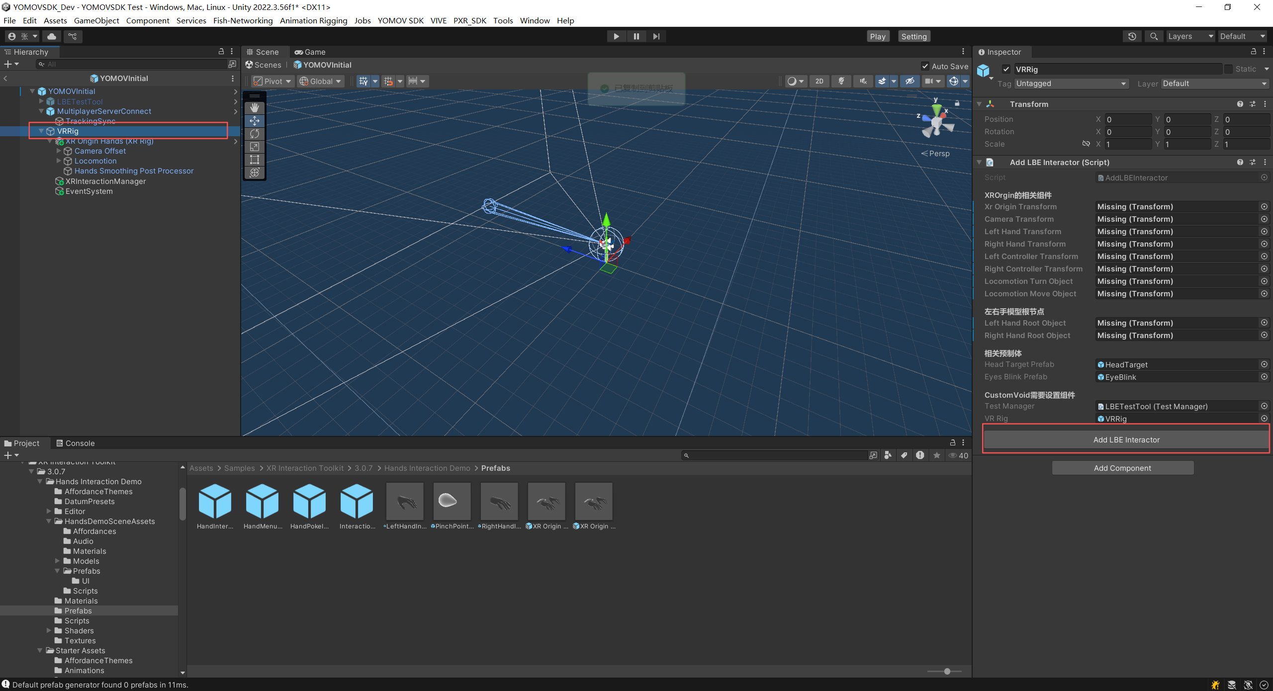Toggle grid snapping icon
The image size is (1273, 691).
click(x=388, y=81)
